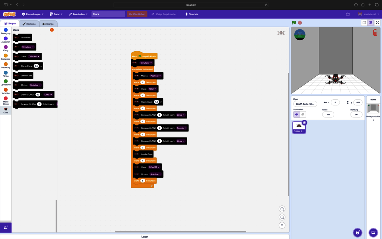The height and width of the screenshot is (239, 382).
Task: Expand the PosHold mode dropdown in the script
Action: point(155,76)
